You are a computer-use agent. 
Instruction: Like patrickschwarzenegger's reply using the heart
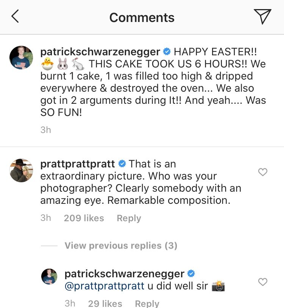coord(262,282)
